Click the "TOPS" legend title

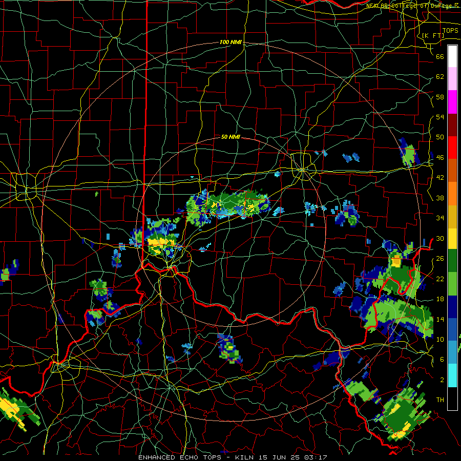450,31
